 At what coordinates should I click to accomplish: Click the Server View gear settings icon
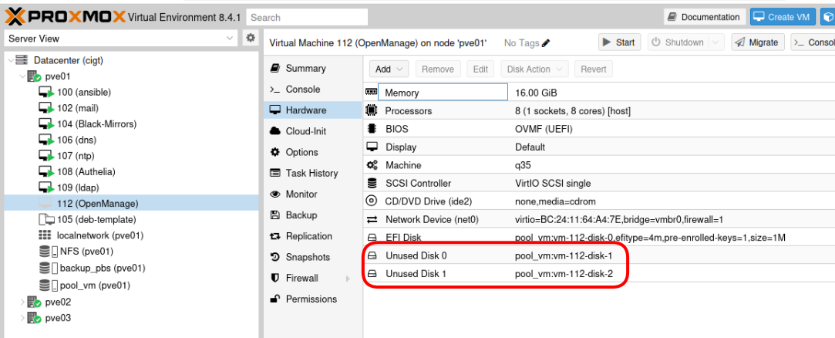click(x=251, y=38)
